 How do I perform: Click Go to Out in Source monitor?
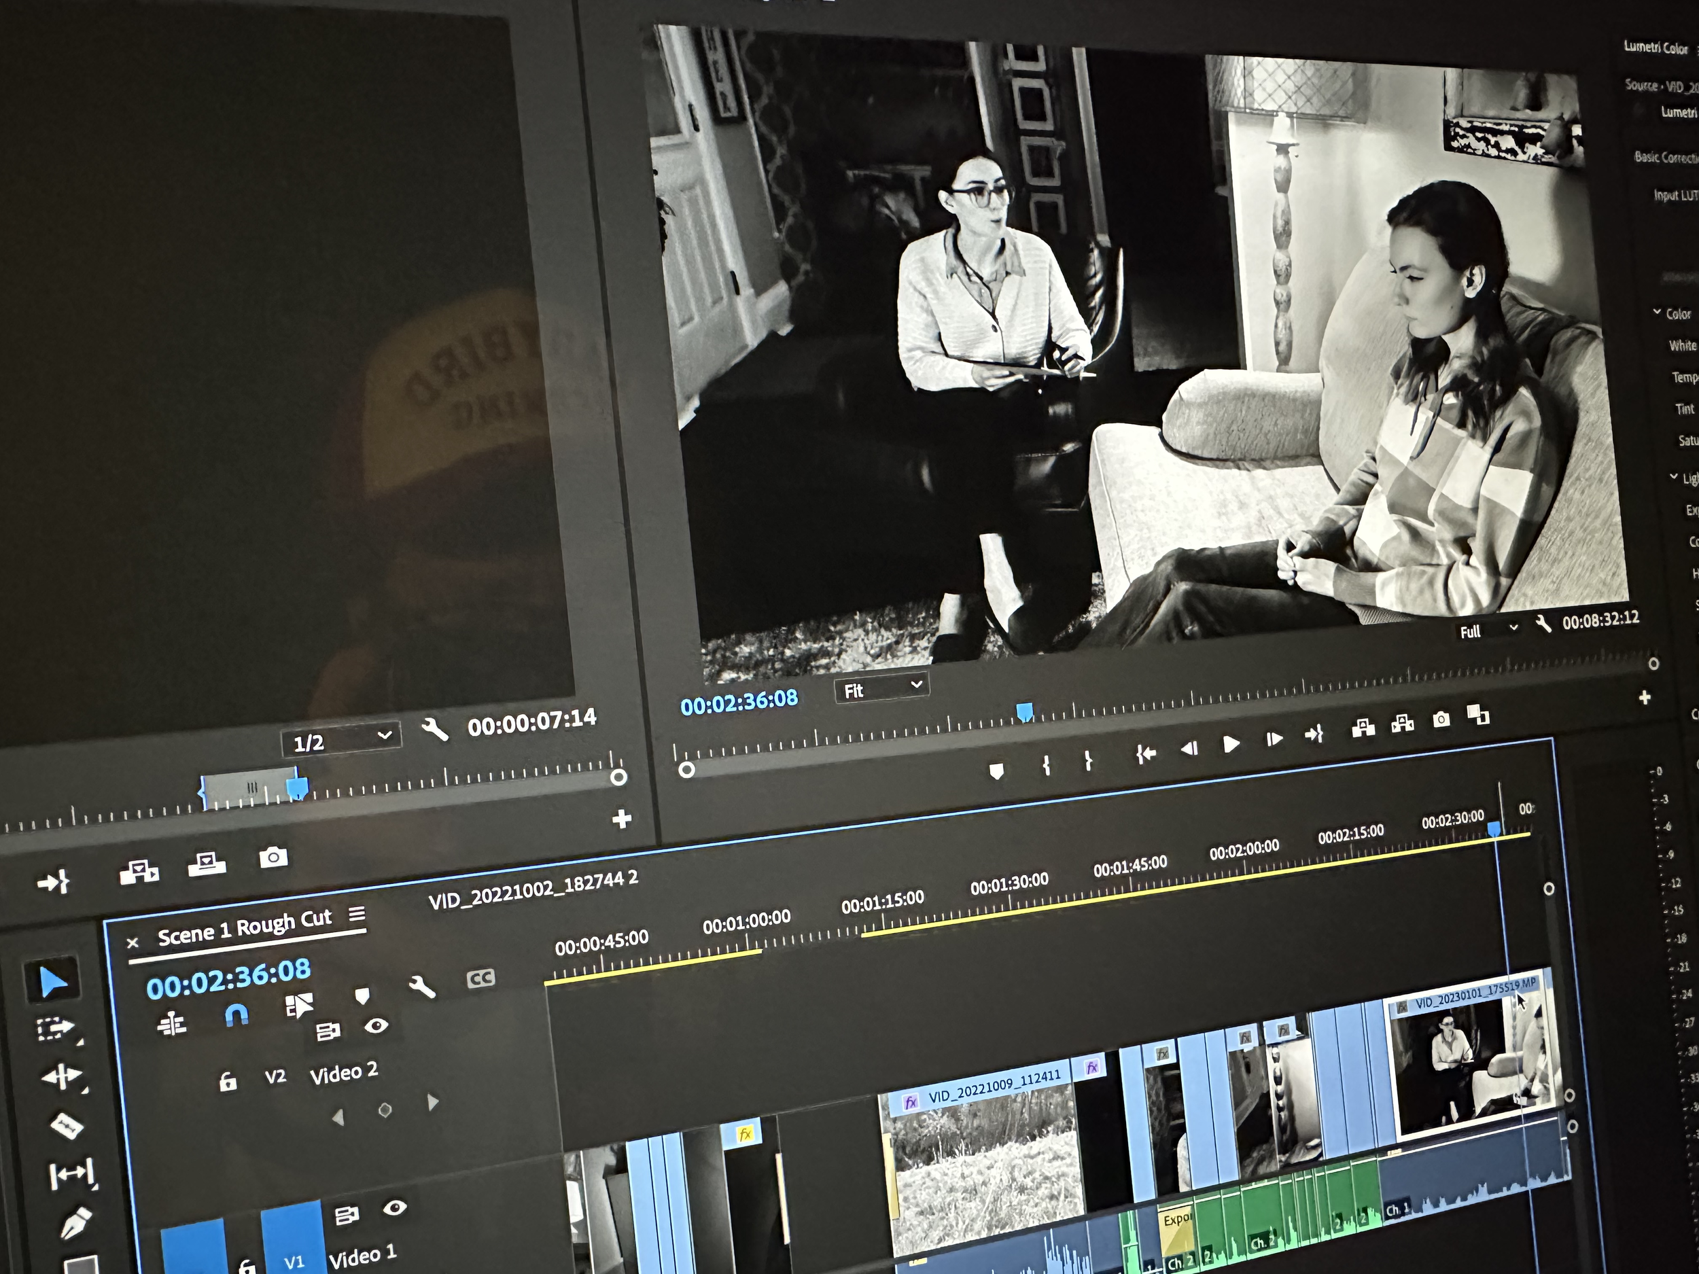[53, 883]
